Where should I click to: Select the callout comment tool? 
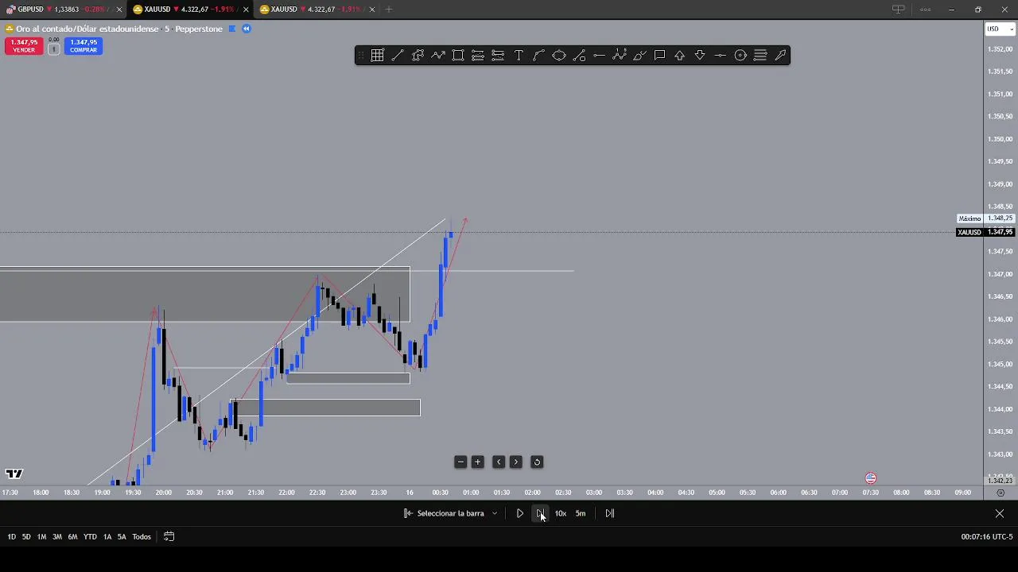(x=659, y=55)
